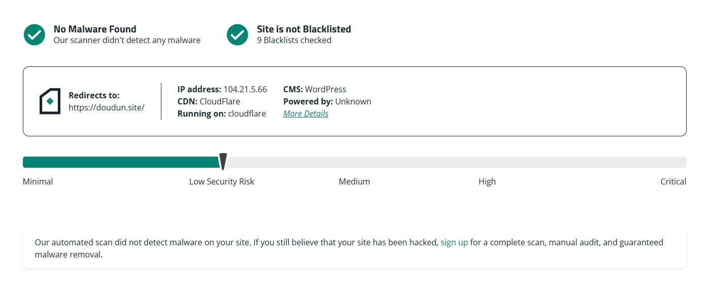The image size is (710, 297).
Task: Click the https://doudun.site/ redirect URL
Action: pos(107,107)
